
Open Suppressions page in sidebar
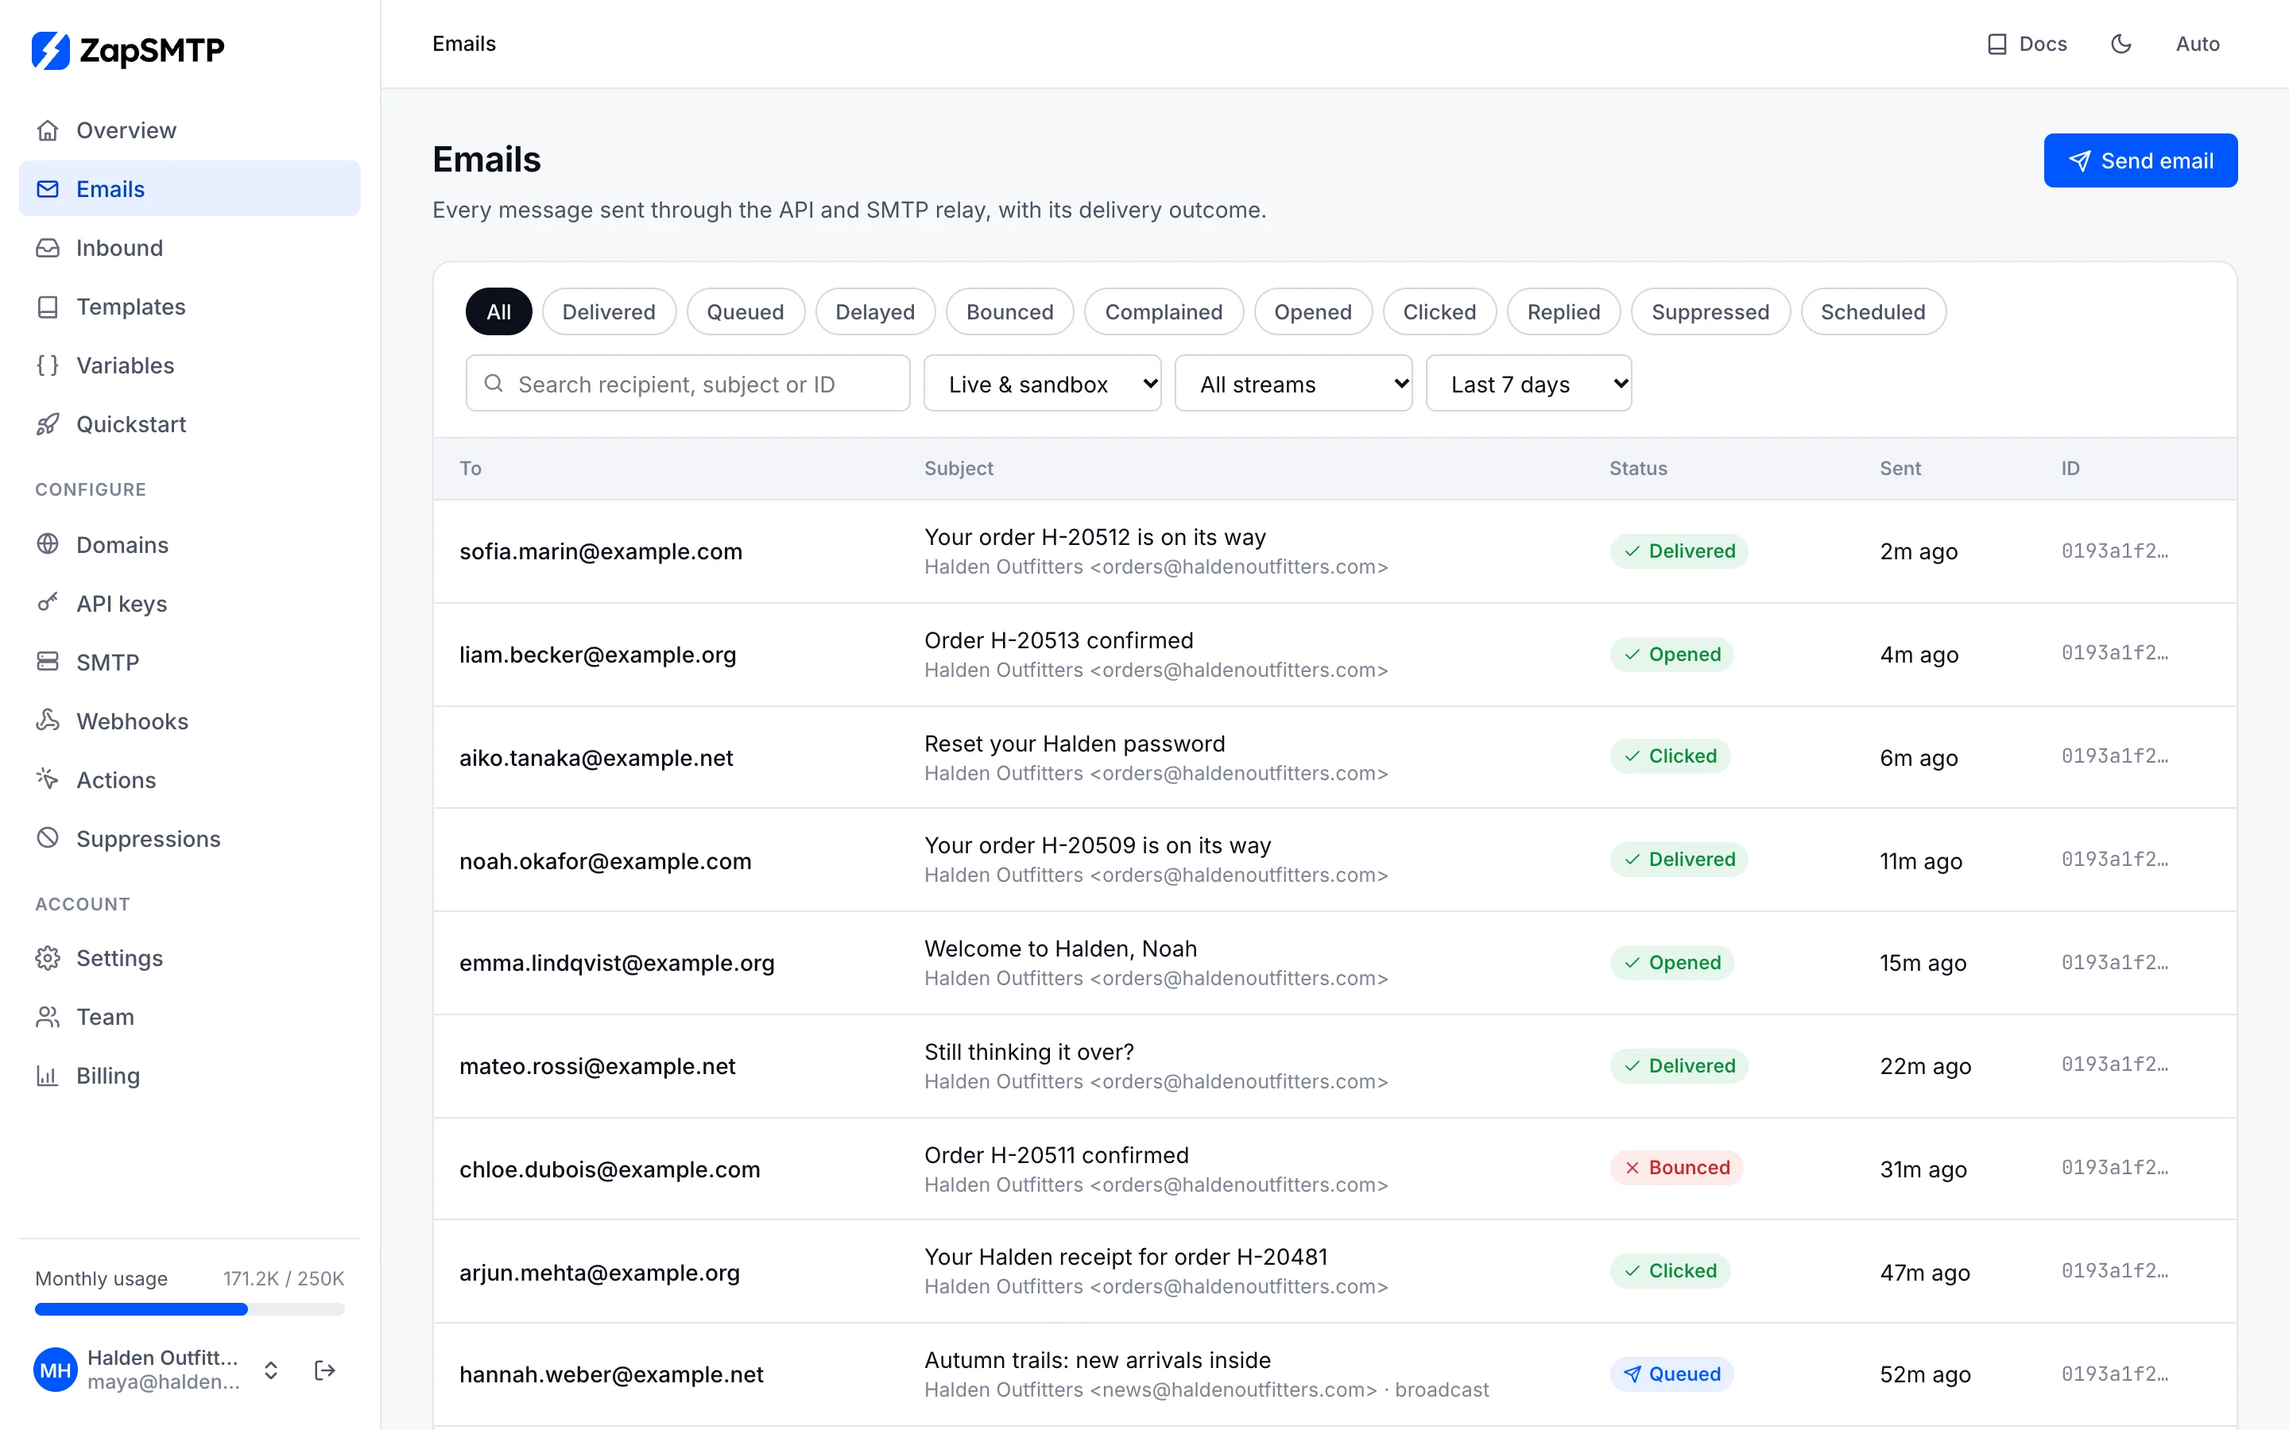pos(189,838)
